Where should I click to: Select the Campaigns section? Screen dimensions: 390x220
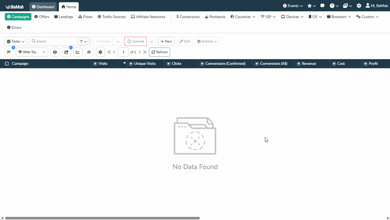coord(18,17)
